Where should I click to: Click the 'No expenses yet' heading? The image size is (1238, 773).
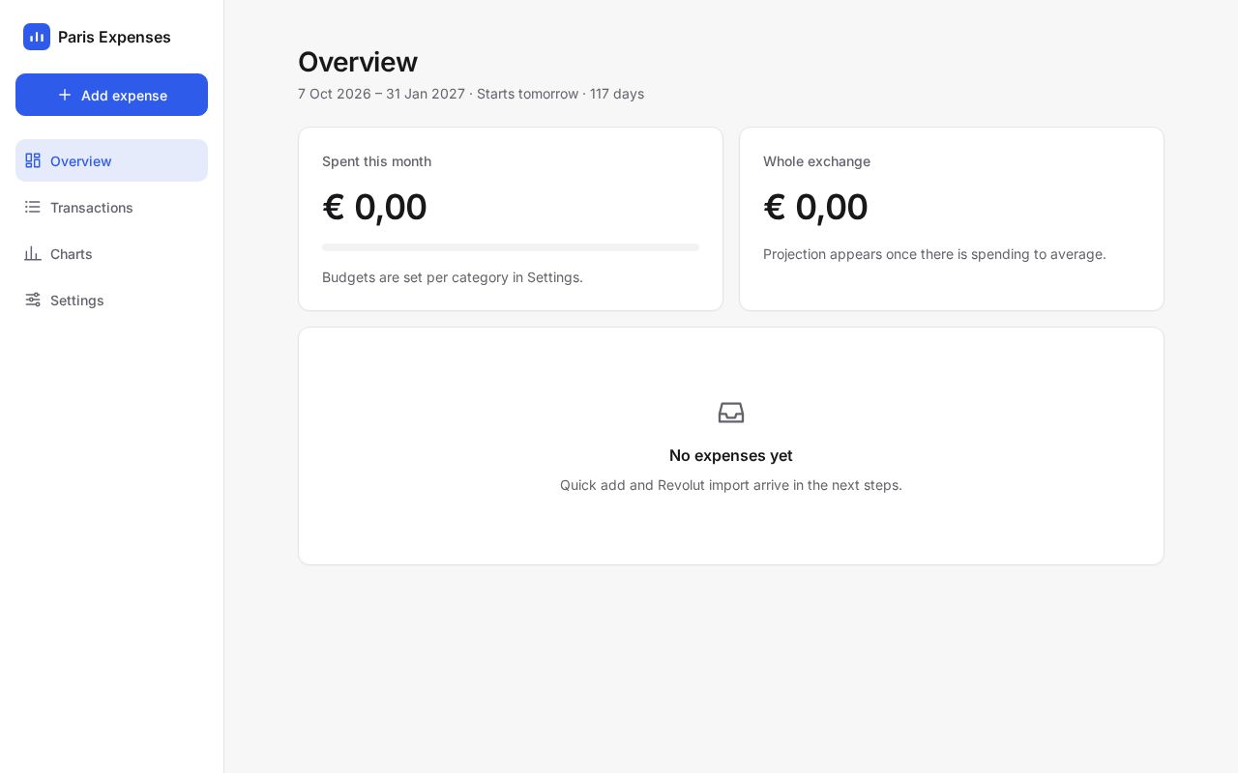731,455
